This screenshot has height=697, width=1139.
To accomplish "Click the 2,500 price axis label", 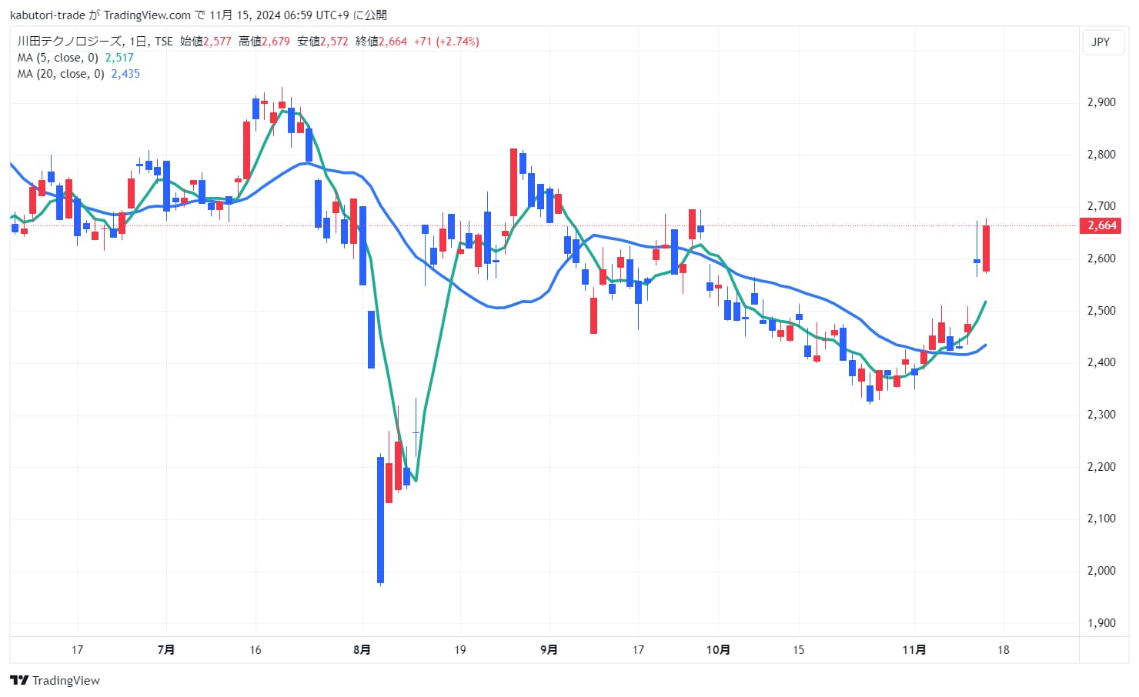I will click(x=1101, y=311).
